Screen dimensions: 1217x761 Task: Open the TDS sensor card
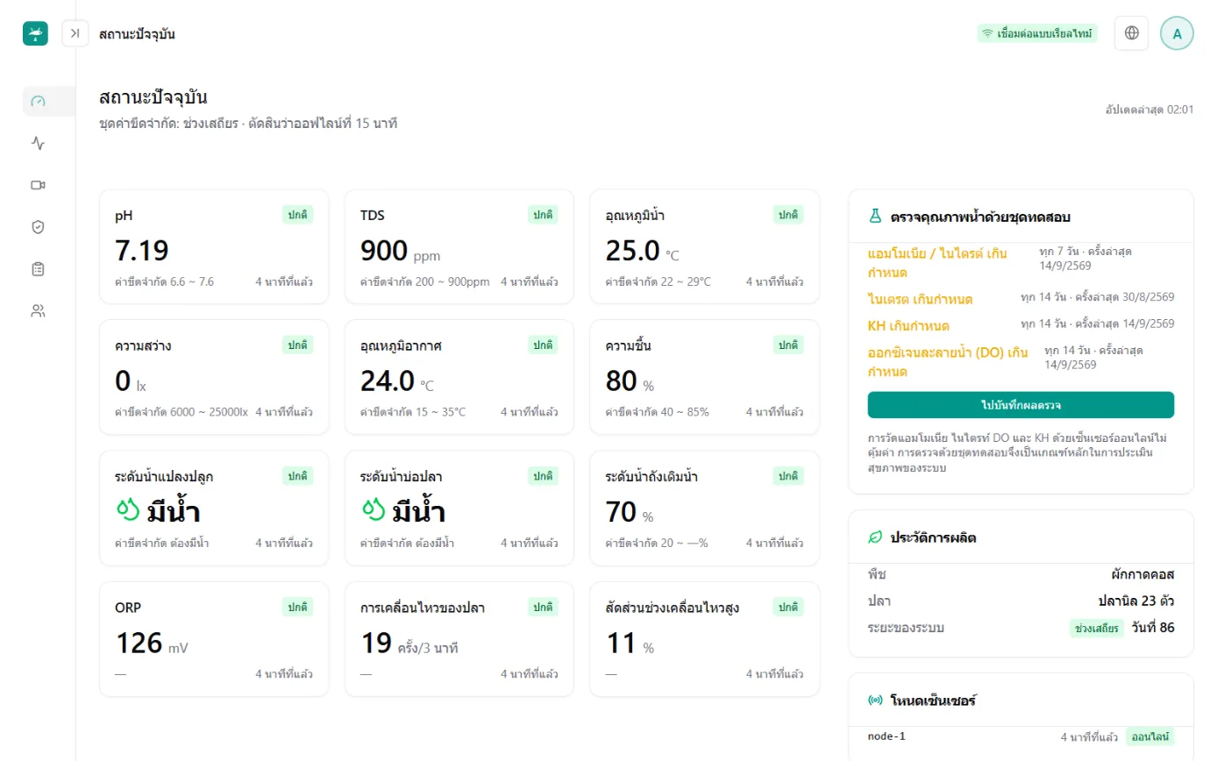coord(459,246)
